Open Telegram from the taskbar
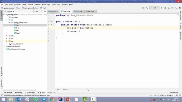182x102 pixels. coord(44,99)
